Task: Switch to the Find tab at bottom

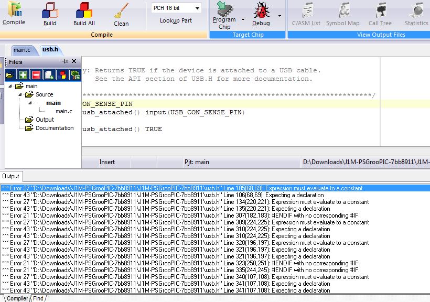Action: pos(38,298)
